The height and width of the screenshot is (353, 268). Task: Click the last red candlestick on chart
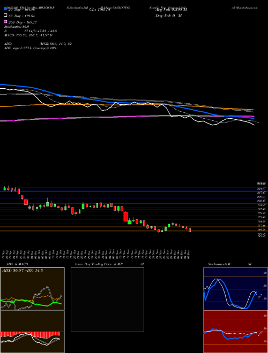point(190,231)
